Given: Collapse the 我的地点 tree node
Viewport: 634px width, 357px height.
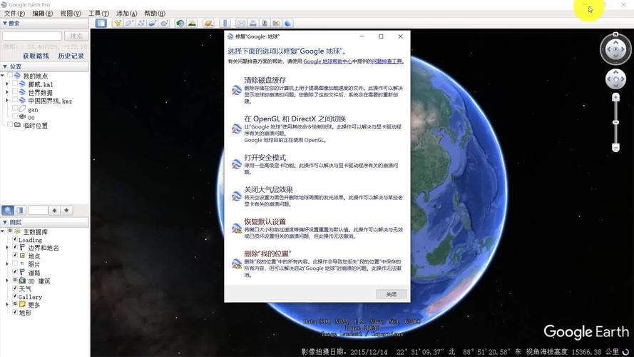Looking at the screenshot, I should click(3, 76).
